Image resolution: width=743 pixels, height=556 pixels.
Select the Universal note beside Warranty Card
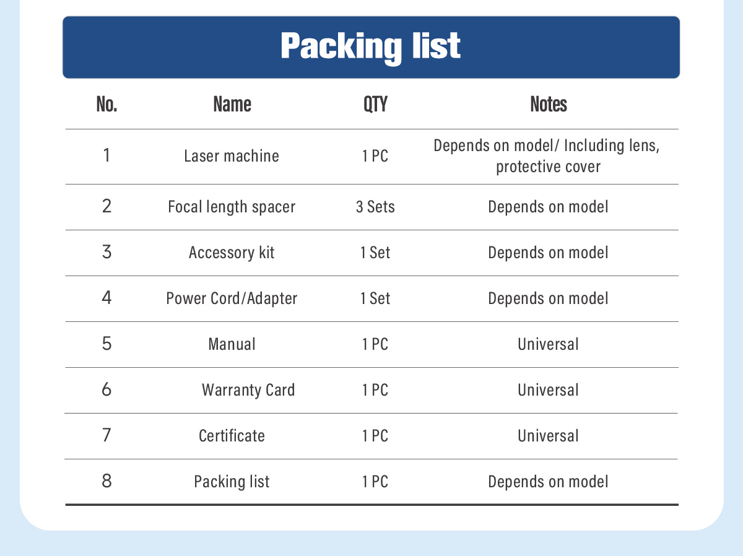549,390
